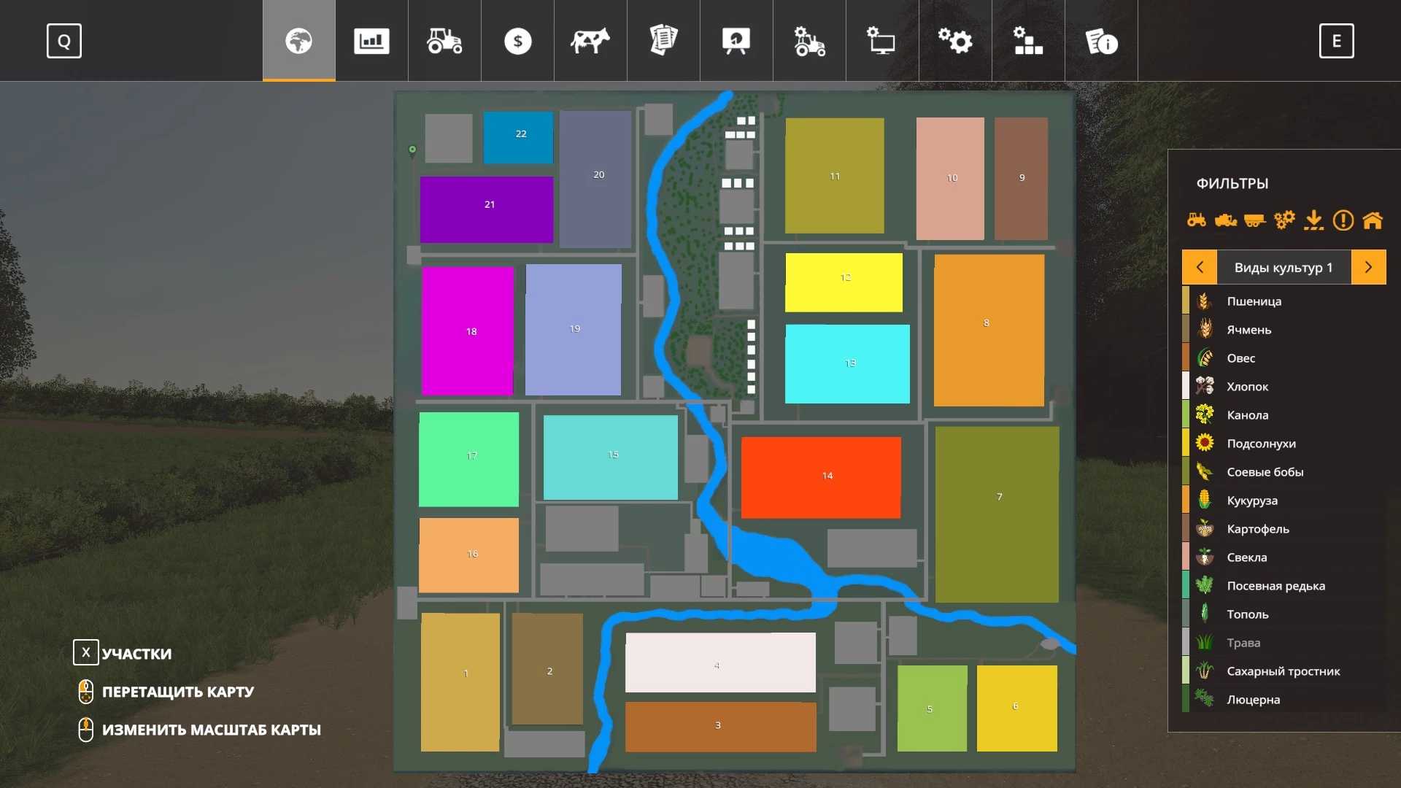Open the game settings gears icon
The width and height of the screenshot is (1401, 788).
tap(955, 41)
